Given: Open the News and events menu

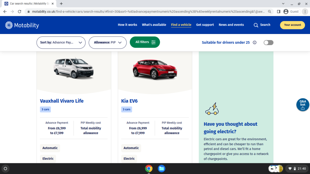Looking at the screenshot, I should 231,25.
